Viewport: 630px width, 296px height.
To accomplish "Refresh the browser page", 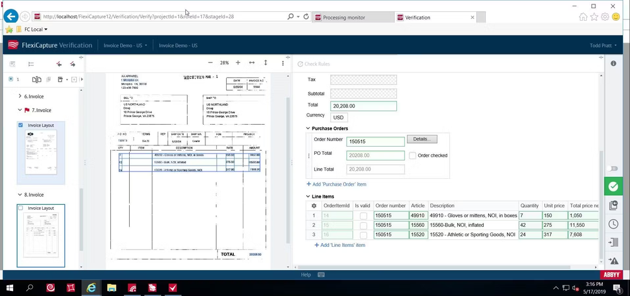I will point(306,17).
